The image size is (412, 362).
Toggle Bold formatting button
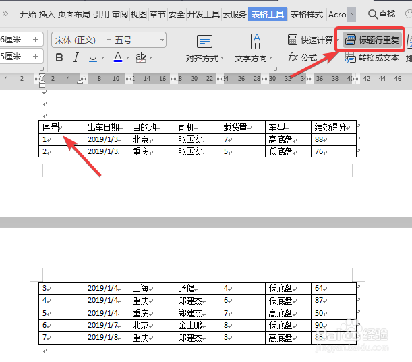[x=59, y=57]
